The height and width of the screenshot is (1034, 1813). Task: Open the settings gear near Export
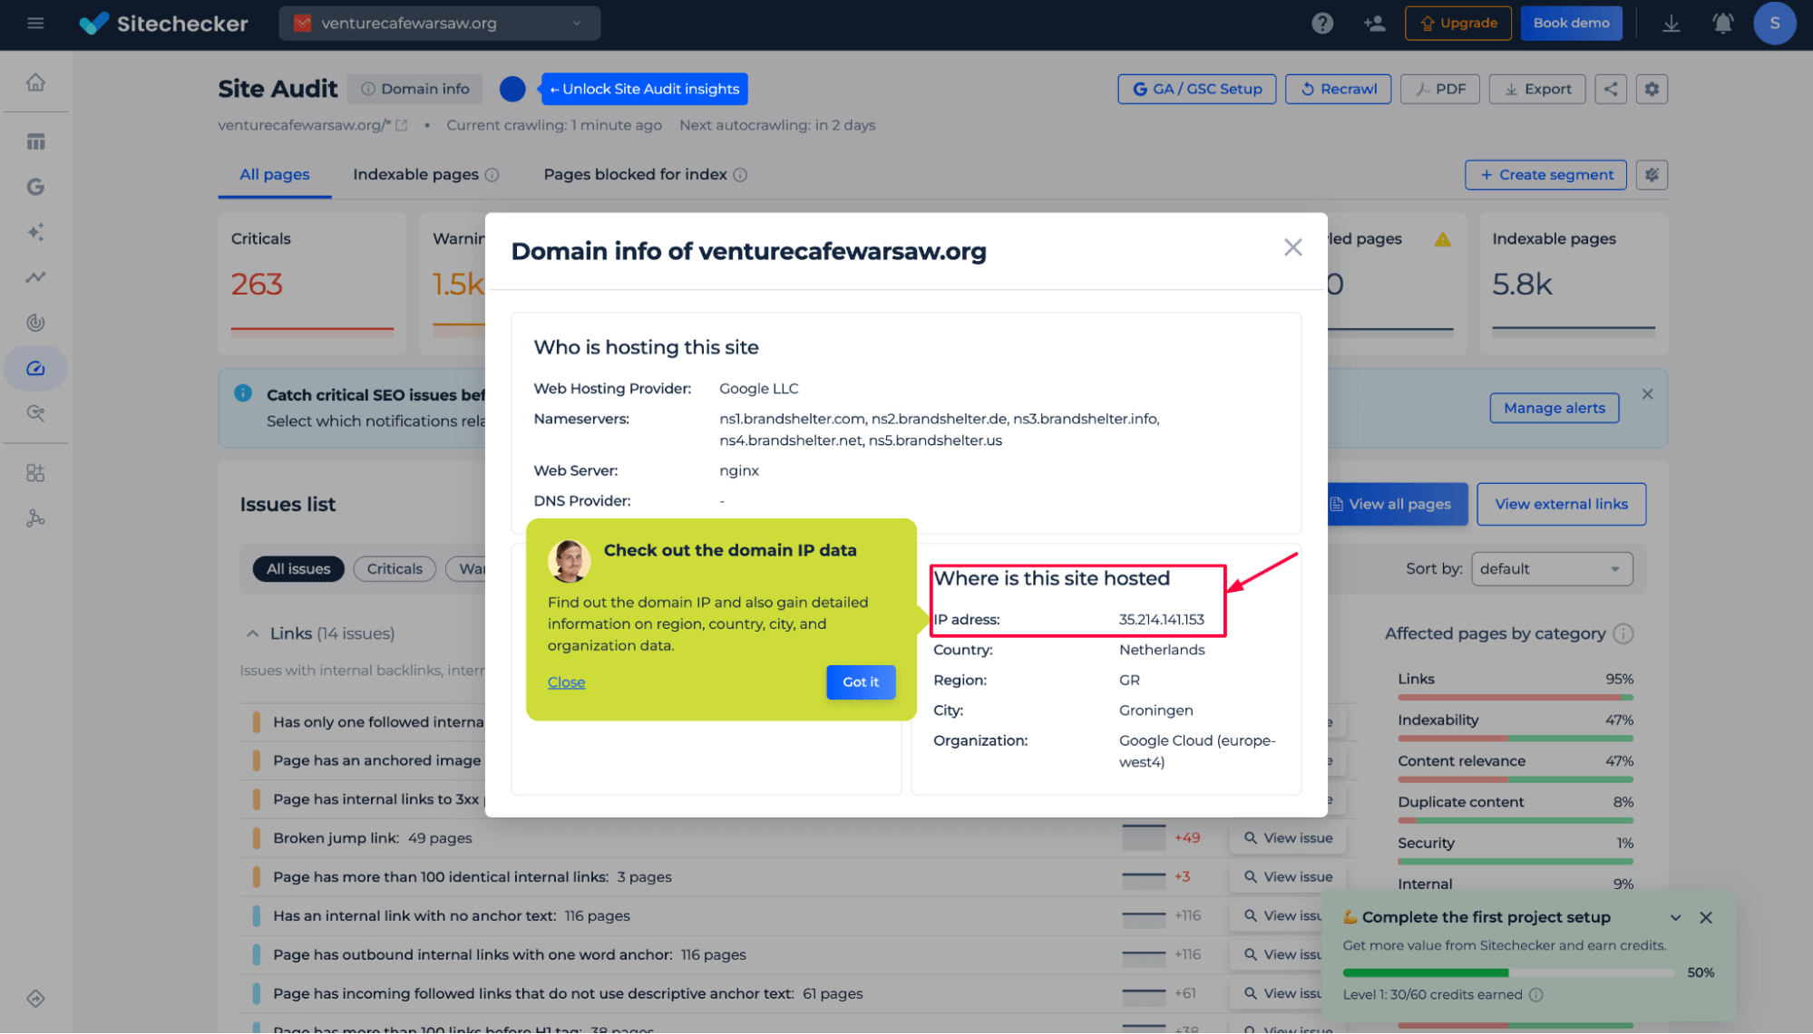tap(1651, 88)
